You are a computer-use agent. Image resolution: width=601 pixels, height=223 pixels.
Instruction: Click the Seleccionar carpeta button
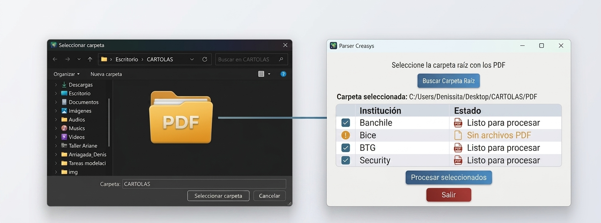point(218,196)
